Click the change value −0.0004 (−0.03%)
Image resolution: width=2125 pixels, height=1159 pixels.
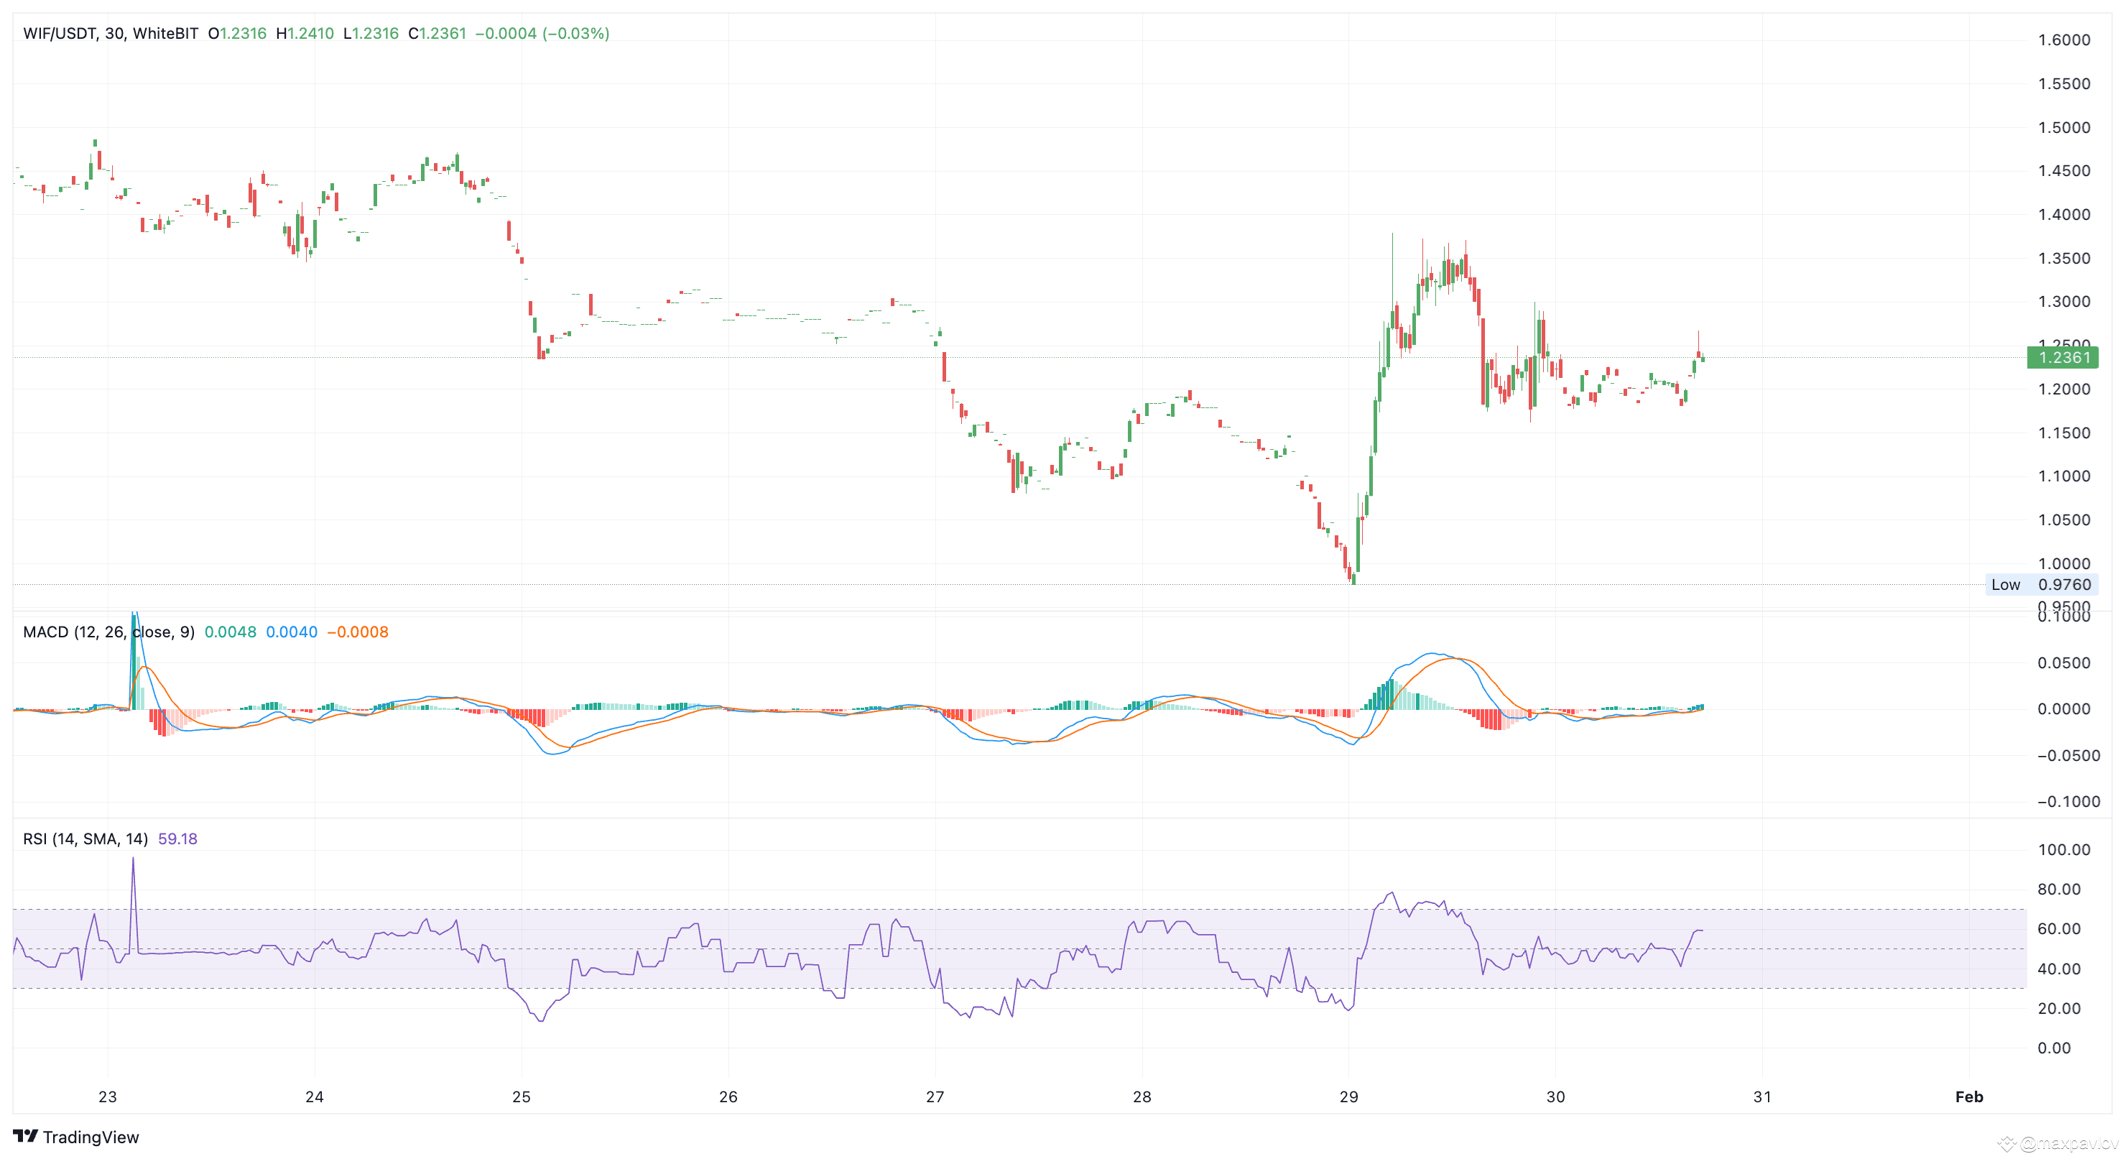point(543,34)
